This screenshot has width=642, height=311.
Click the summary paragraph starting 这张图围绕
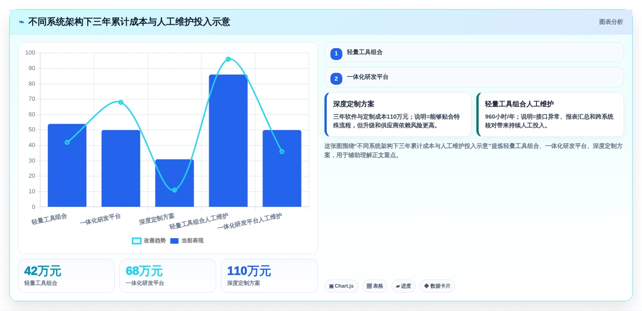pyautogui.click(x=474, y=151)
